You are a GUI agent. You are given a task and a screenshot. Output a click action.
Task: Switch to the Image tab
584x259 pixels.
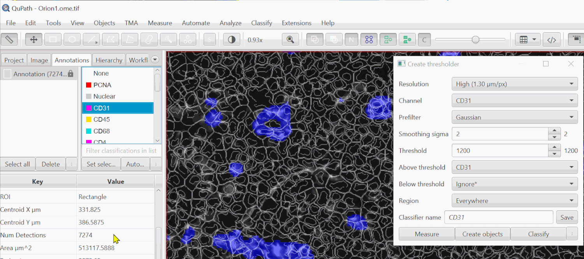(39, 60)
